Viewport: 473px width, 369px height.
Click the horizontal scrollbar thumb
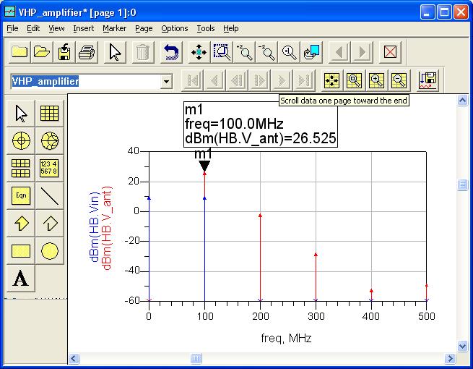tap(196, 358)
